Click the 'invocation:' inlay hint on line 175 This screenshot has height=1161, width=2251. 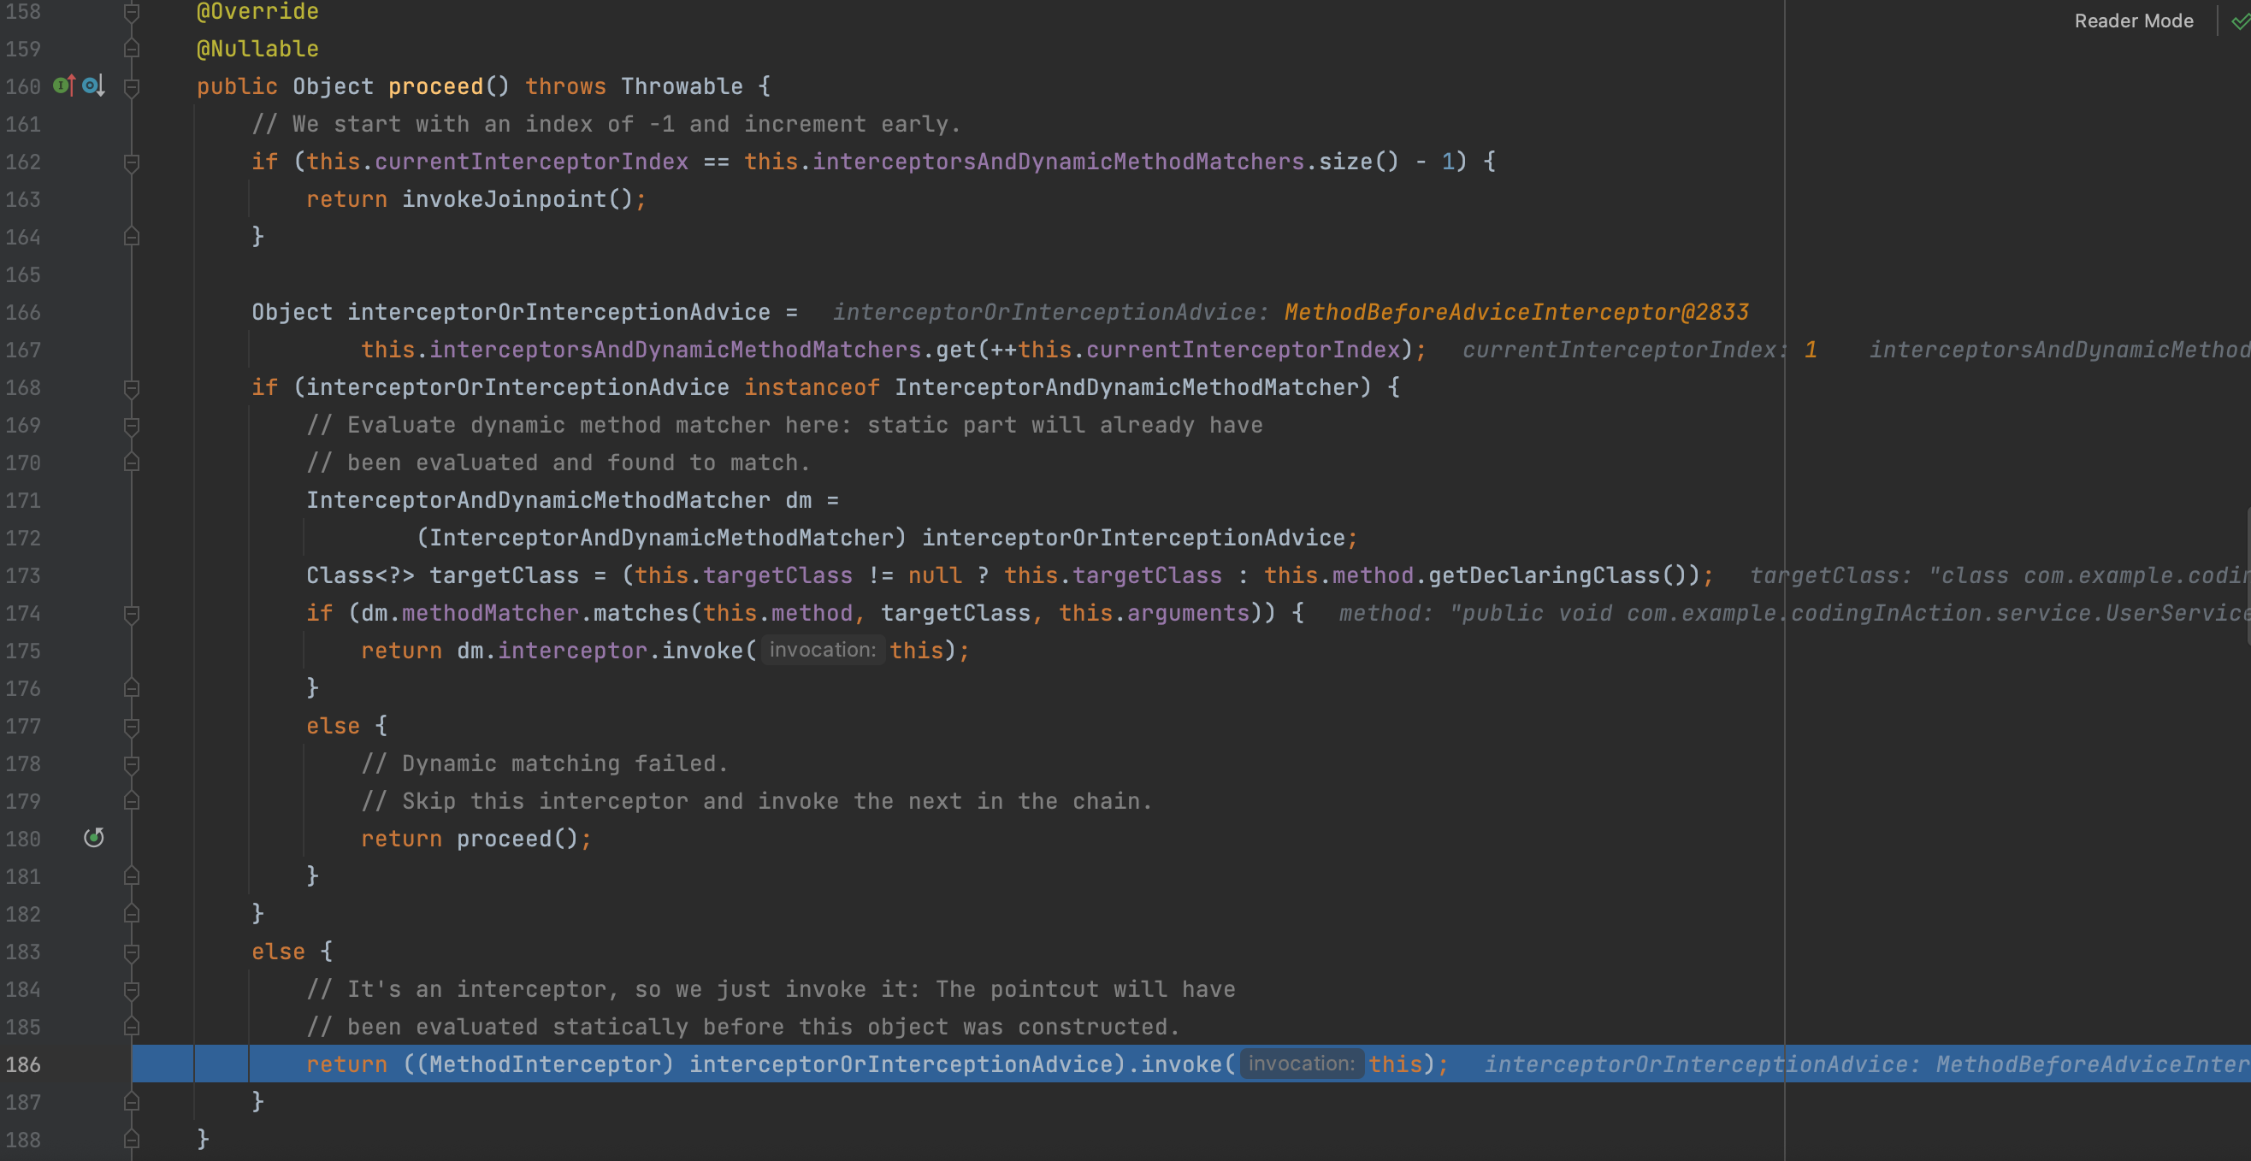821,650
